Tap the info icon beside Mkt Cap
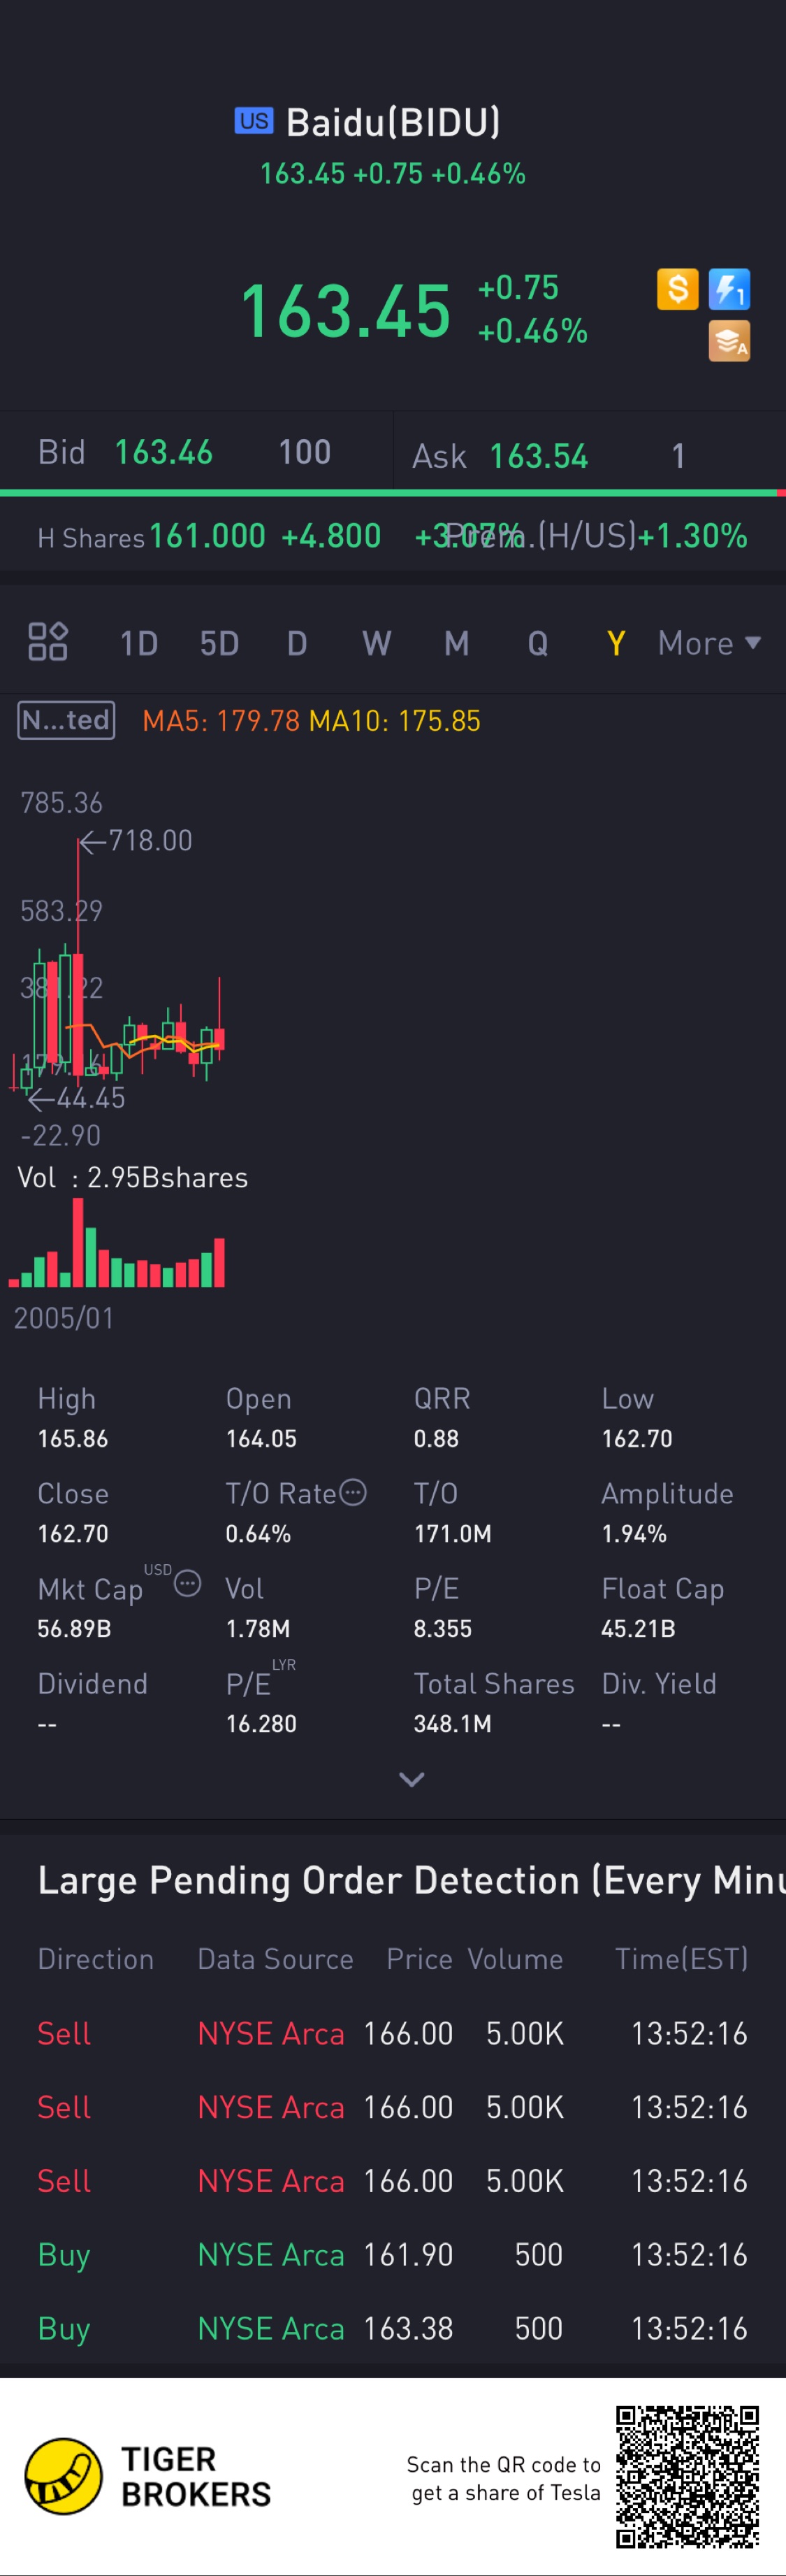This screenshot has height=2576, width=786. point(188,1583)
